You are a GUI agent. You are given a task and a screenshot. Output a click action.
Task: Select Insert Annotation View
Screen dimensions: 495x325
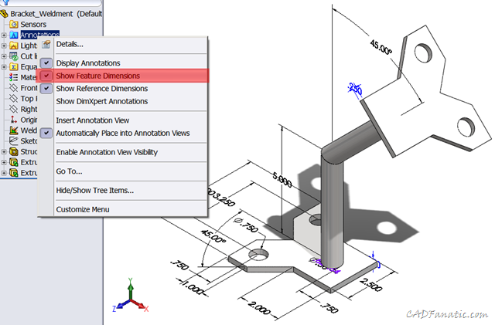(x=93, y=120)
